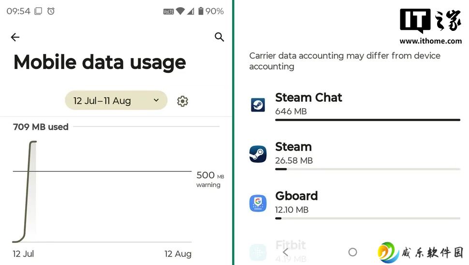
Task: Tap the Steam app icon
Action: tap(258, 154)
